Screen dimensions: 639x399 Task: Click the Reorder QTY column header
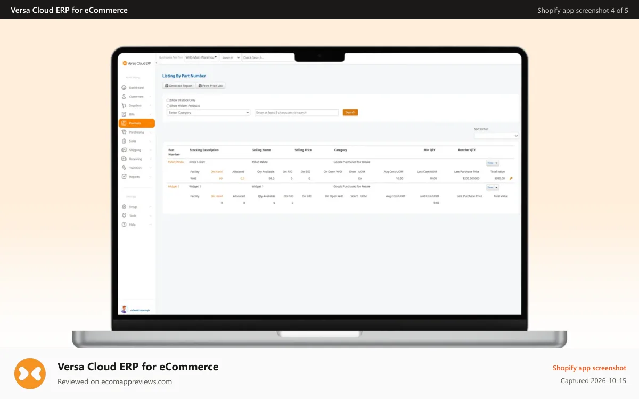pyautogui.click(x=466, y=150)
